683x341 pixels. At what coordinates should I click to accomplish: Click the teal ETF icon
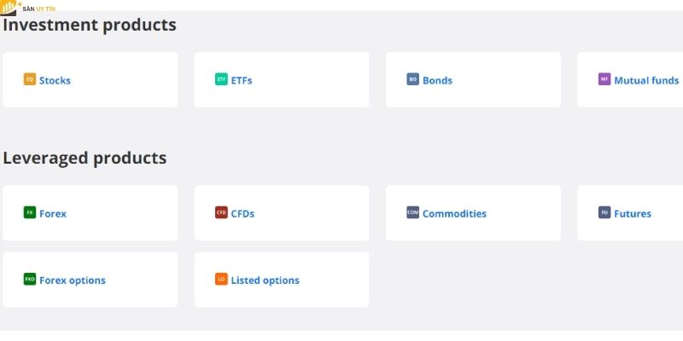click(x=222, y=79)
